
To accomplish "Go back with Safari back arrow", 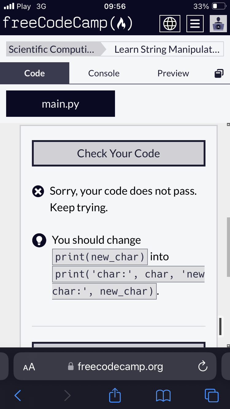I will pyautogui.click(x=18, y=396).
